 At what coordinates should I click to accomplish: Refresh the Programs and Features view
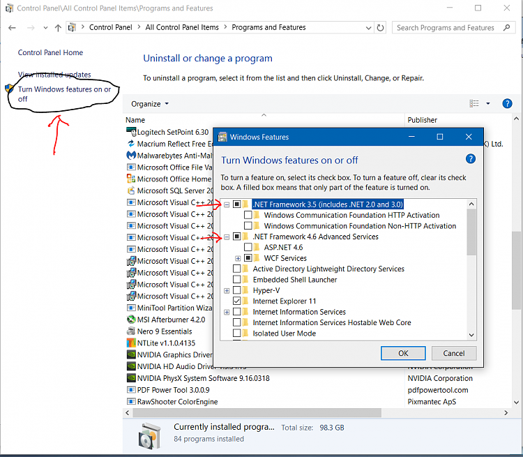(380, 28)
